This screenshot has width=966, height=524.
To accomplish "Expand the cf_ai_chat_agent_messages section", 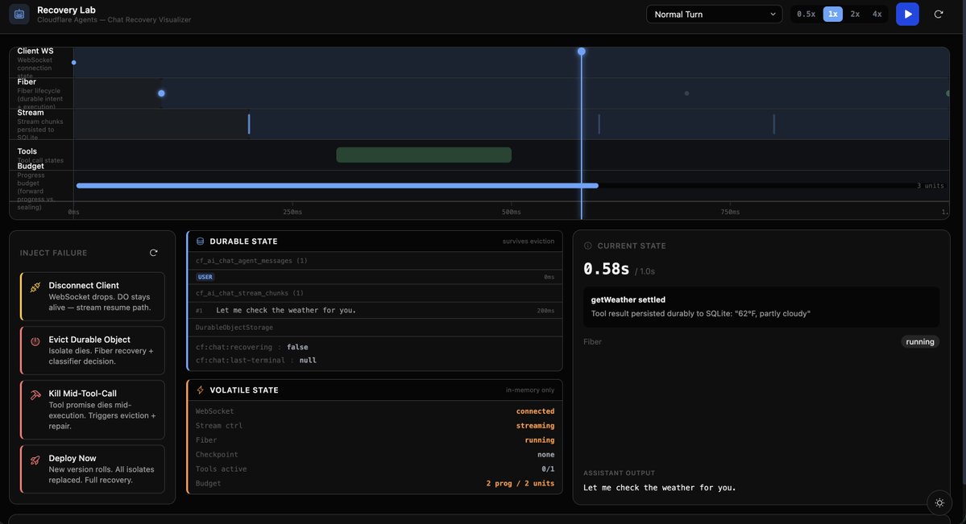I will pos(375,261).
